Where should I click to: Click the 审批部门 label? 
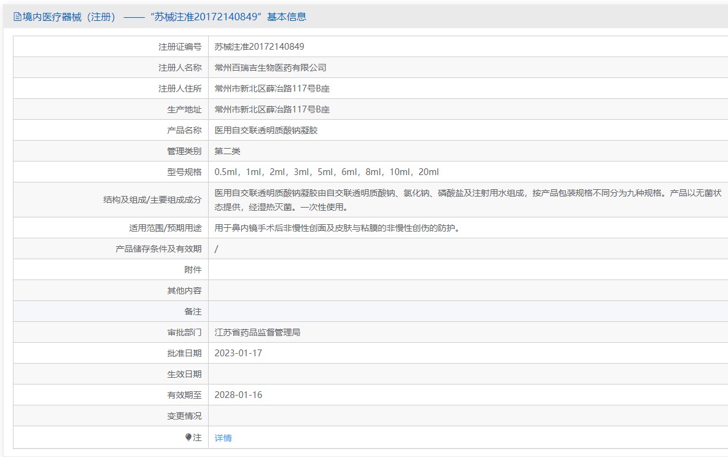[184, 332]
